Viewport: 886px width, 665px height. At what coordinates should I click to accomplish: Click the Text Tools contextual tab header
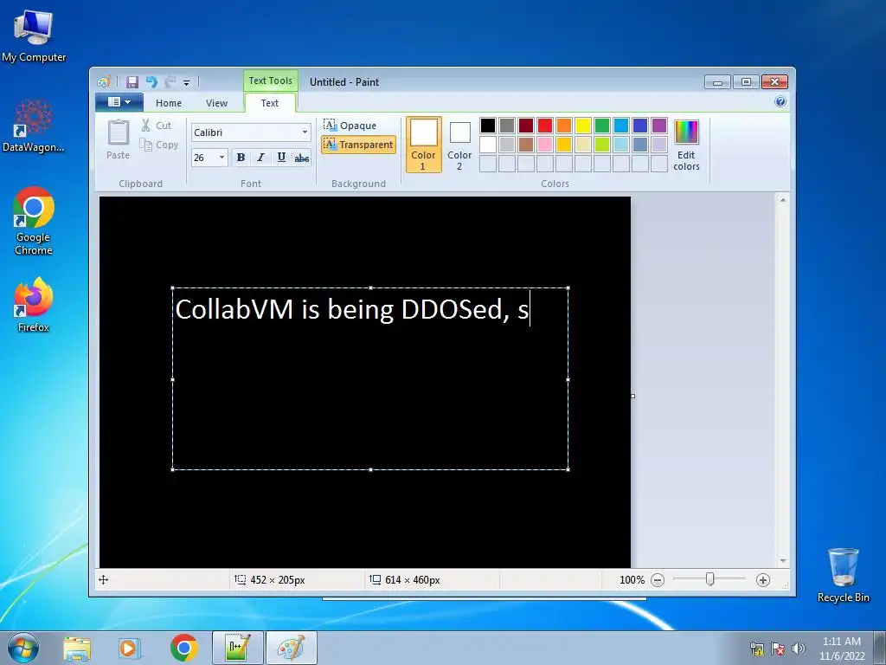271,81
